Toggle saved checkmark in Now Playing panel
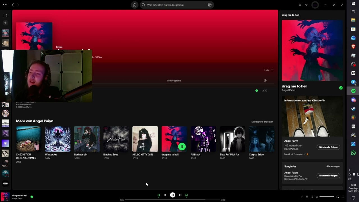The image size is (359, 202). click(341, 88)
